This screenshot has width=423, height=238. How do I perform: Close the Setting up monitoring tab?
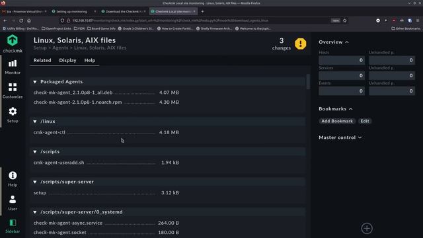coord(95,11)
